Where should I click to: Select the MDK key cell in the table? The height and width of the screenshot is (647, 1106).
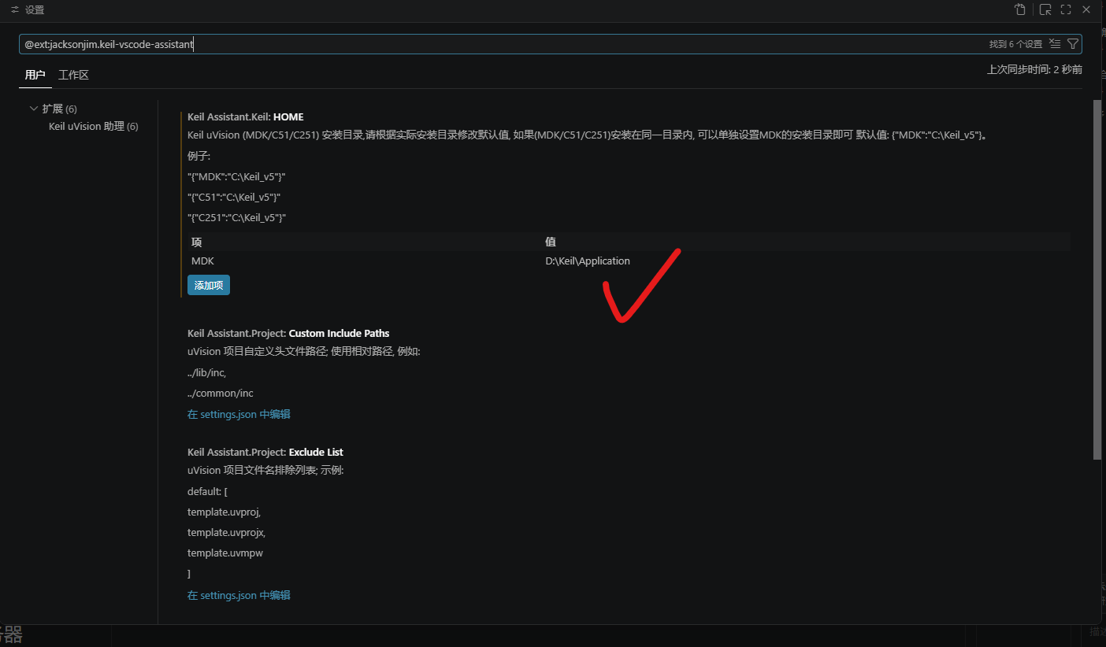pos(202,261)
